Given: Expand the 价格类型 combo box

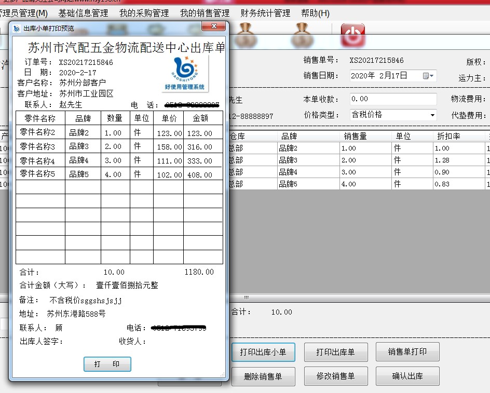Looking at the screenshot, I should (x=432, y=115).
